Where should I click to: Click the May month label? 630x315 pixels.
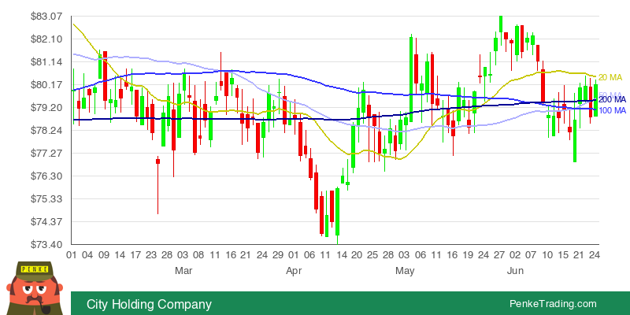click(405, 271)
